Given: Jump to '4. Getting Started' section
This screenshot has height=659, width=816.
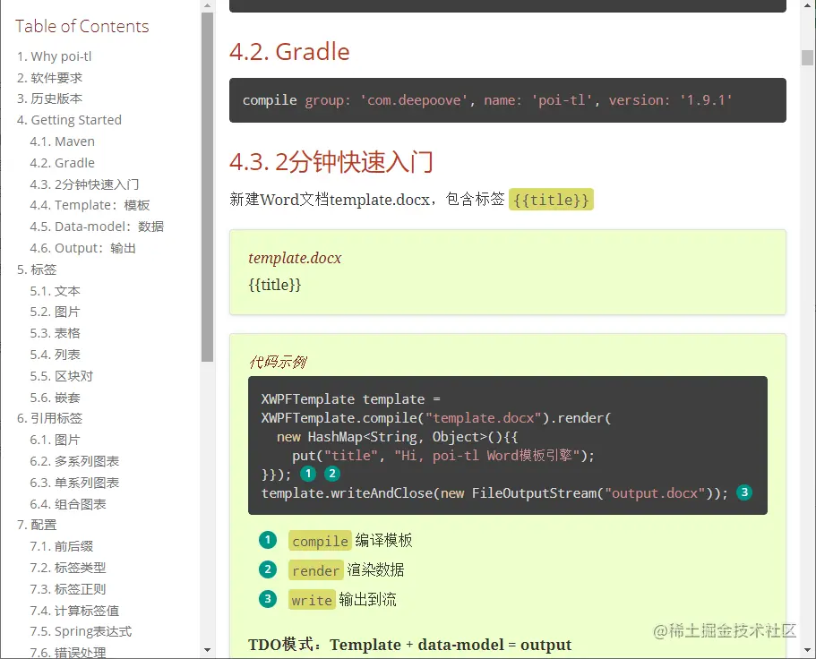Looking at the screenshot, I should coord(69,120).
